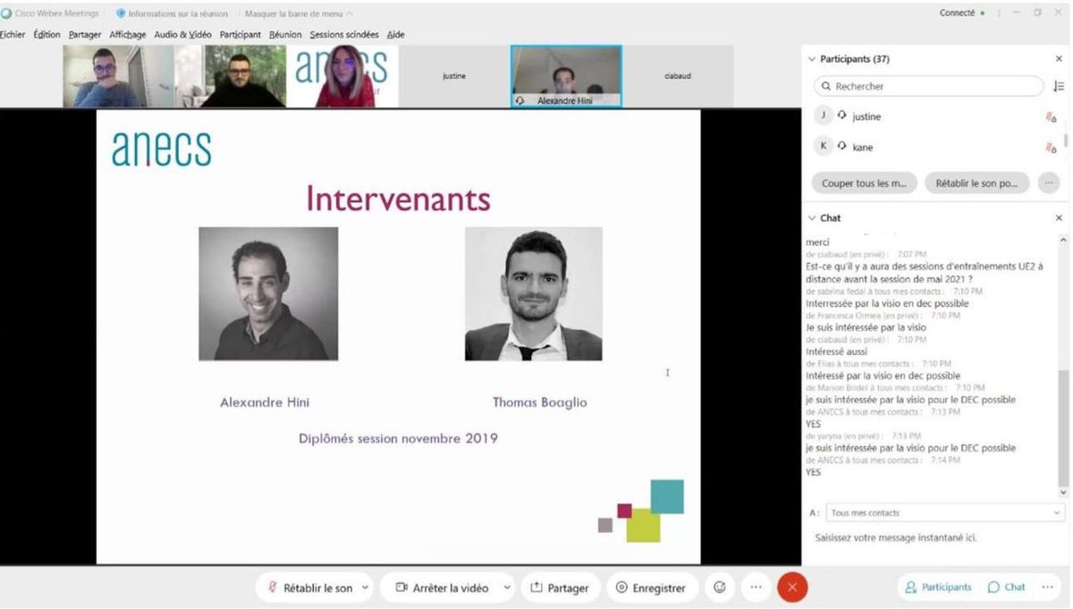Click participant name kane in the list
The image size is (1073, 609).
coord(863,148)
